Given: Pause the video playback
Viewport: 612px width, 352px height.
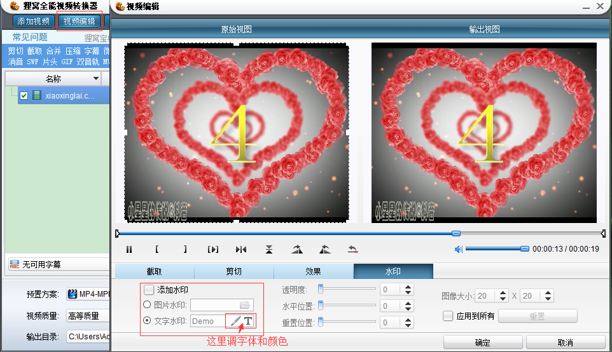Looking at the screenshot, I should tap(129, 250).
